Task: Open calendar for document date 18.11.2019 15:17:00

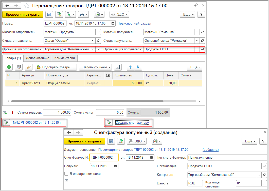Action: (113, 24)
